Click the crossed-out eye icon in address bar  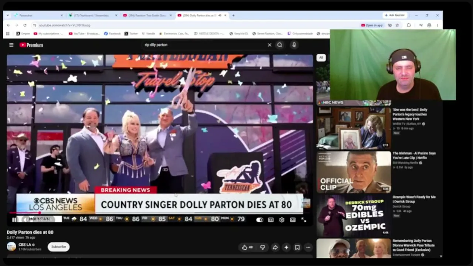pyautogui.click(x=390, y=25)
